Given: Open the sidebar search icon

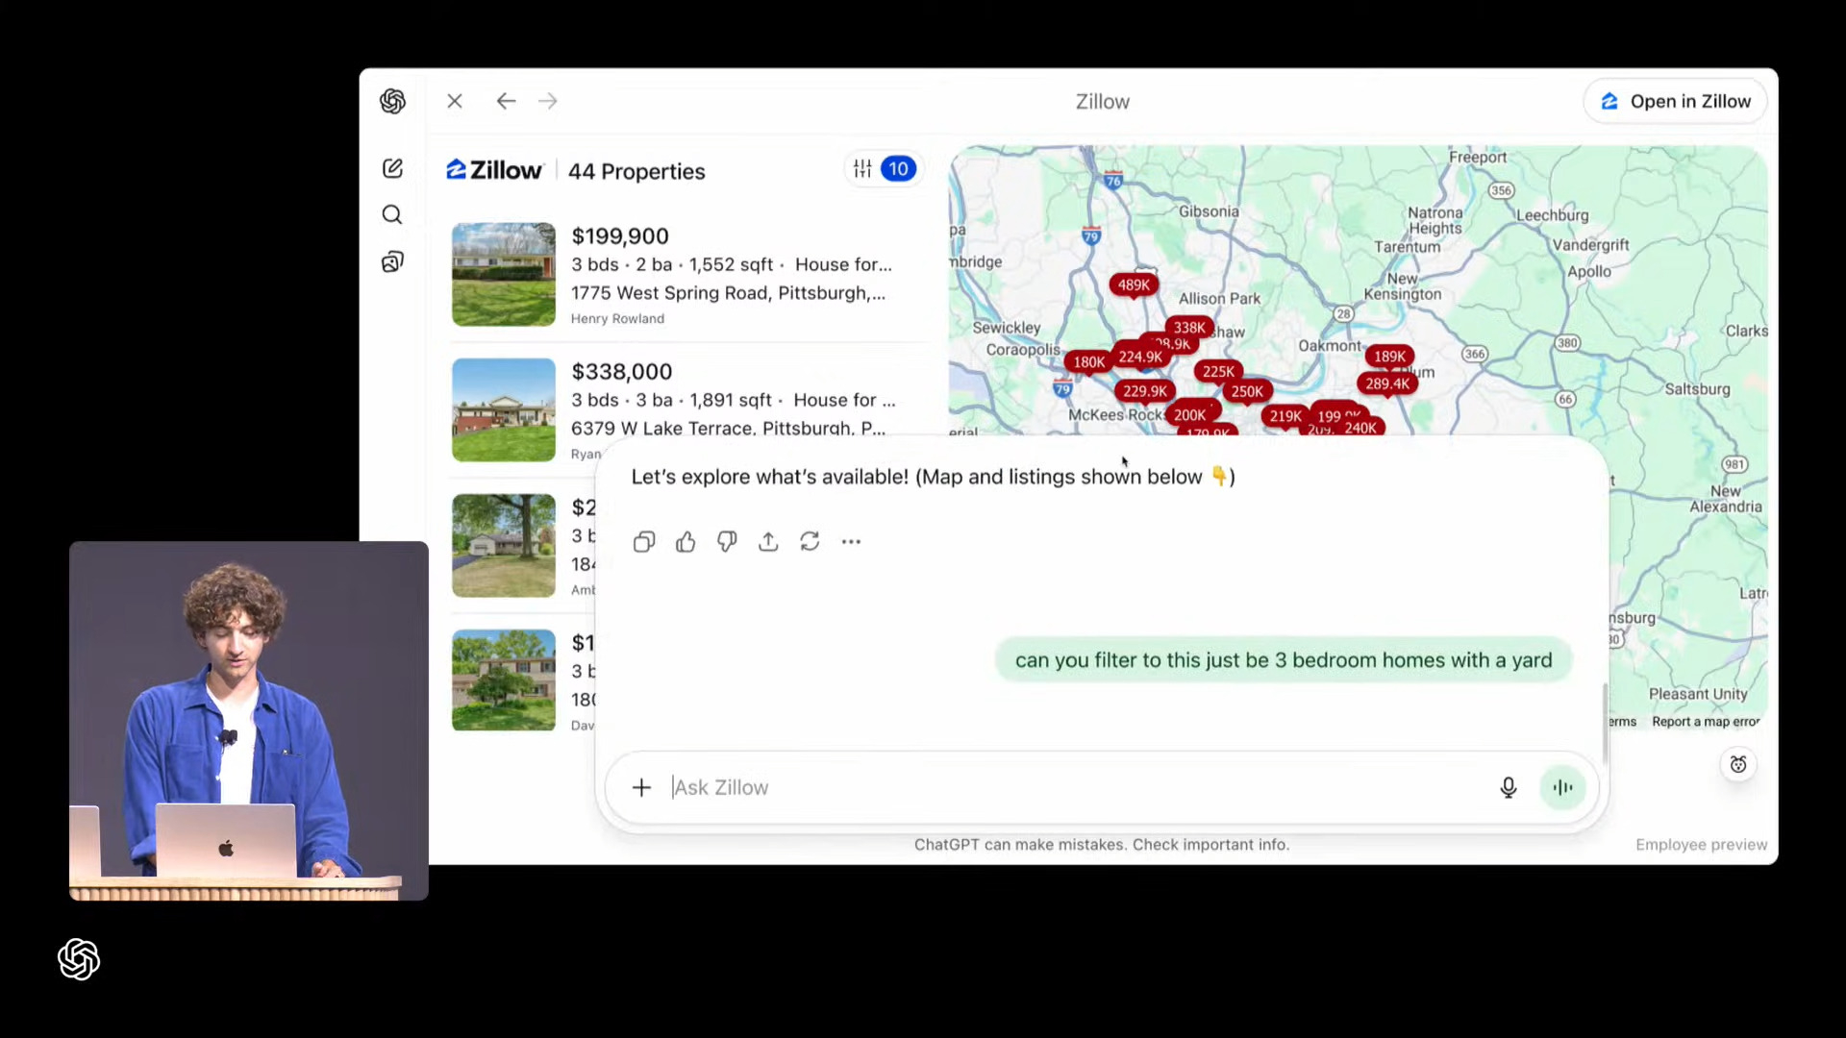Looking at the screenshot, I should [392, 214].
